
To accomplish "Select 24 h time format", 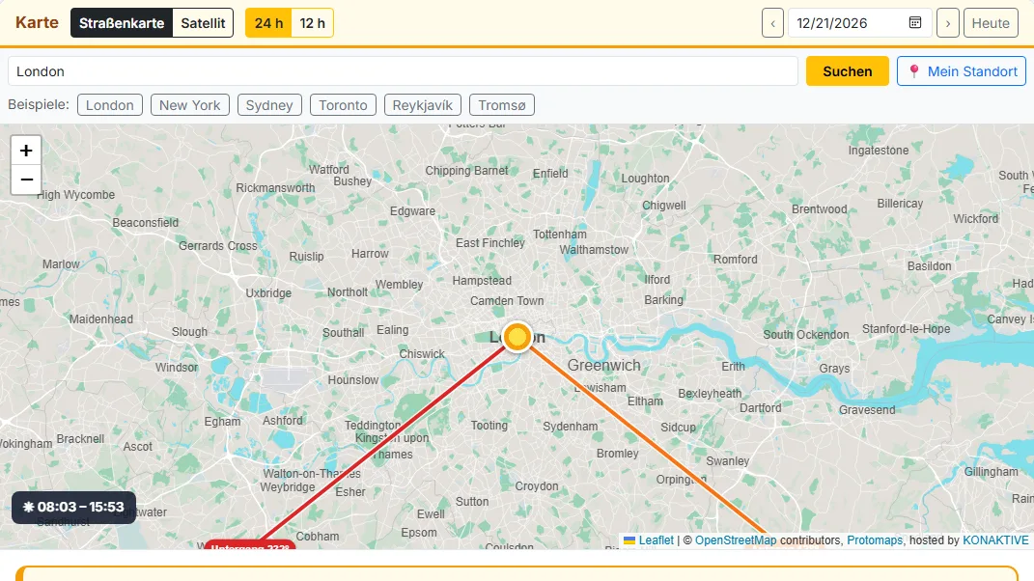I will click(x=268, y=23).
